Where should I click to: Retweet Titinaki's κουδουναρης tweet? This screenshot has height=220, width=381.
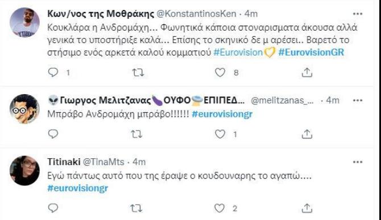136,208
